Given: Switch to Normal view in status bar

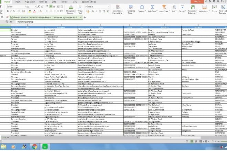Looking at the screenshot, I should (192, 141).
